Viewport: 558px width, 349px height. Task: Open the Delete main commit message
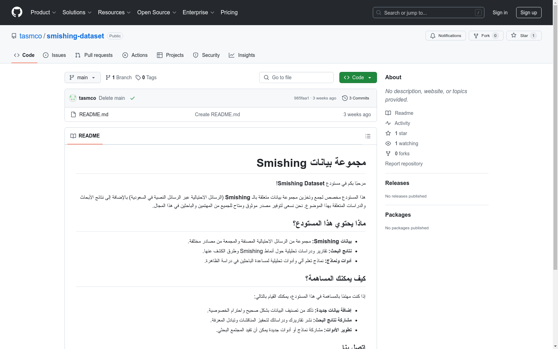(112, 98)
